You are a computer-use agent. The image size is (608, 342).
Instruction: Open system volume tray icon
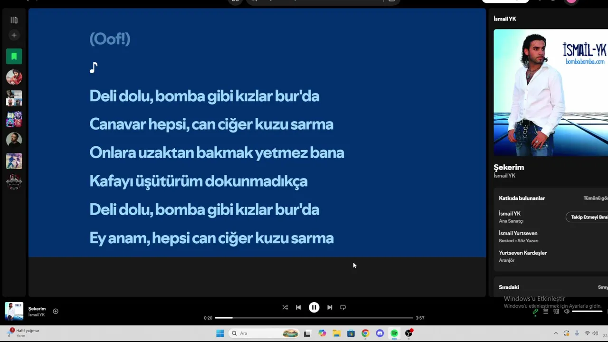pyautogui.click(x=595, y=333)
